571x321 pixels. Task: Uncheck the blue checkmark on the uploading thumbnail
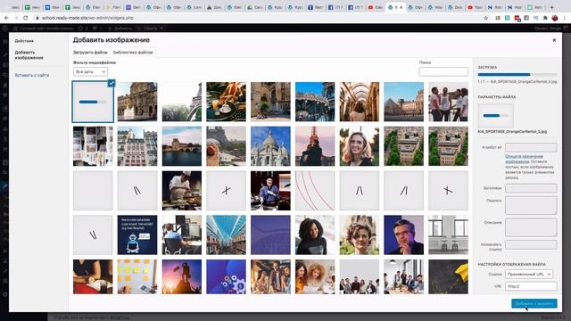(x=112, y=83)
